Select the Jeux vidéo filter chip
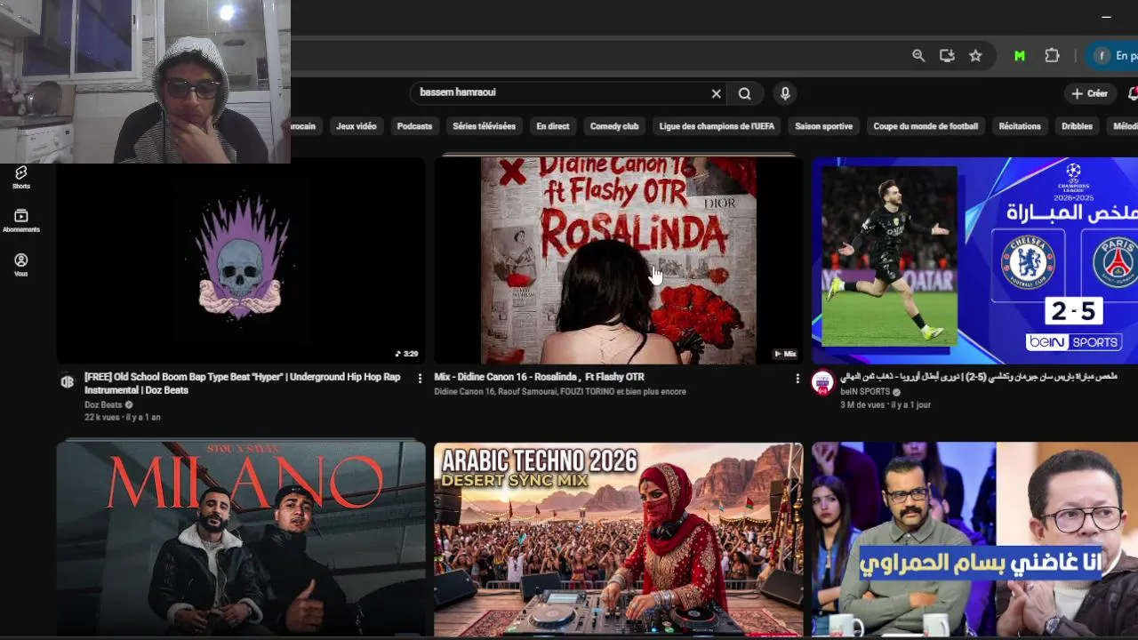The image size is (1138, 640). (x=356, y=126)
